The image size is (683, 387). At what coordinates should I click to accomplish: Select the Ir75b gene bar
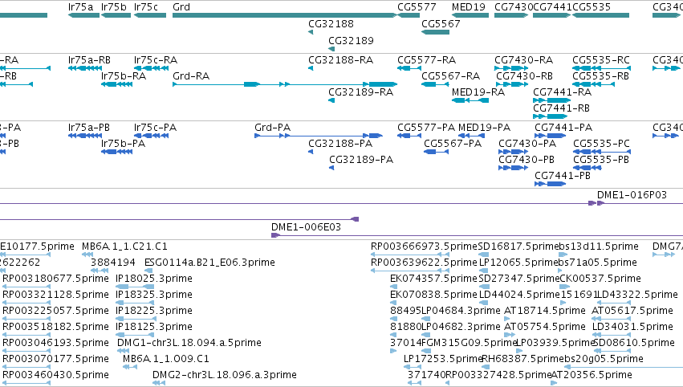[116, 15]
